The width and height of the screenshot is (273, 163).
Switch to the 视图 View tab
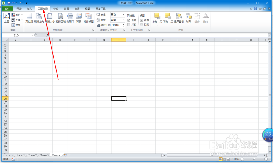coord(88,9)
